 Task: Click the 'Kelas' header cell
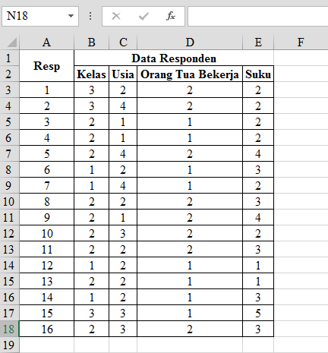coord(91,74)
